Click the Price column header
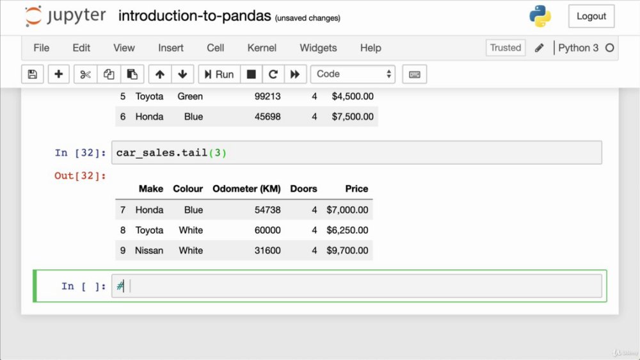640x360 pixels. pos(356,189)
